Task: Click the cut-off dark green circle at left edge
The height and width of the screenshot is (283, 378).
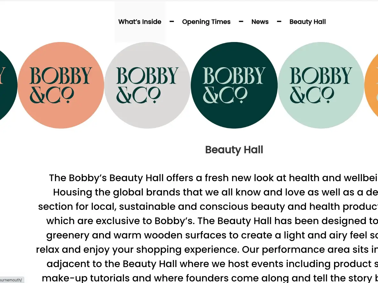Action: (x=8, y=85)
